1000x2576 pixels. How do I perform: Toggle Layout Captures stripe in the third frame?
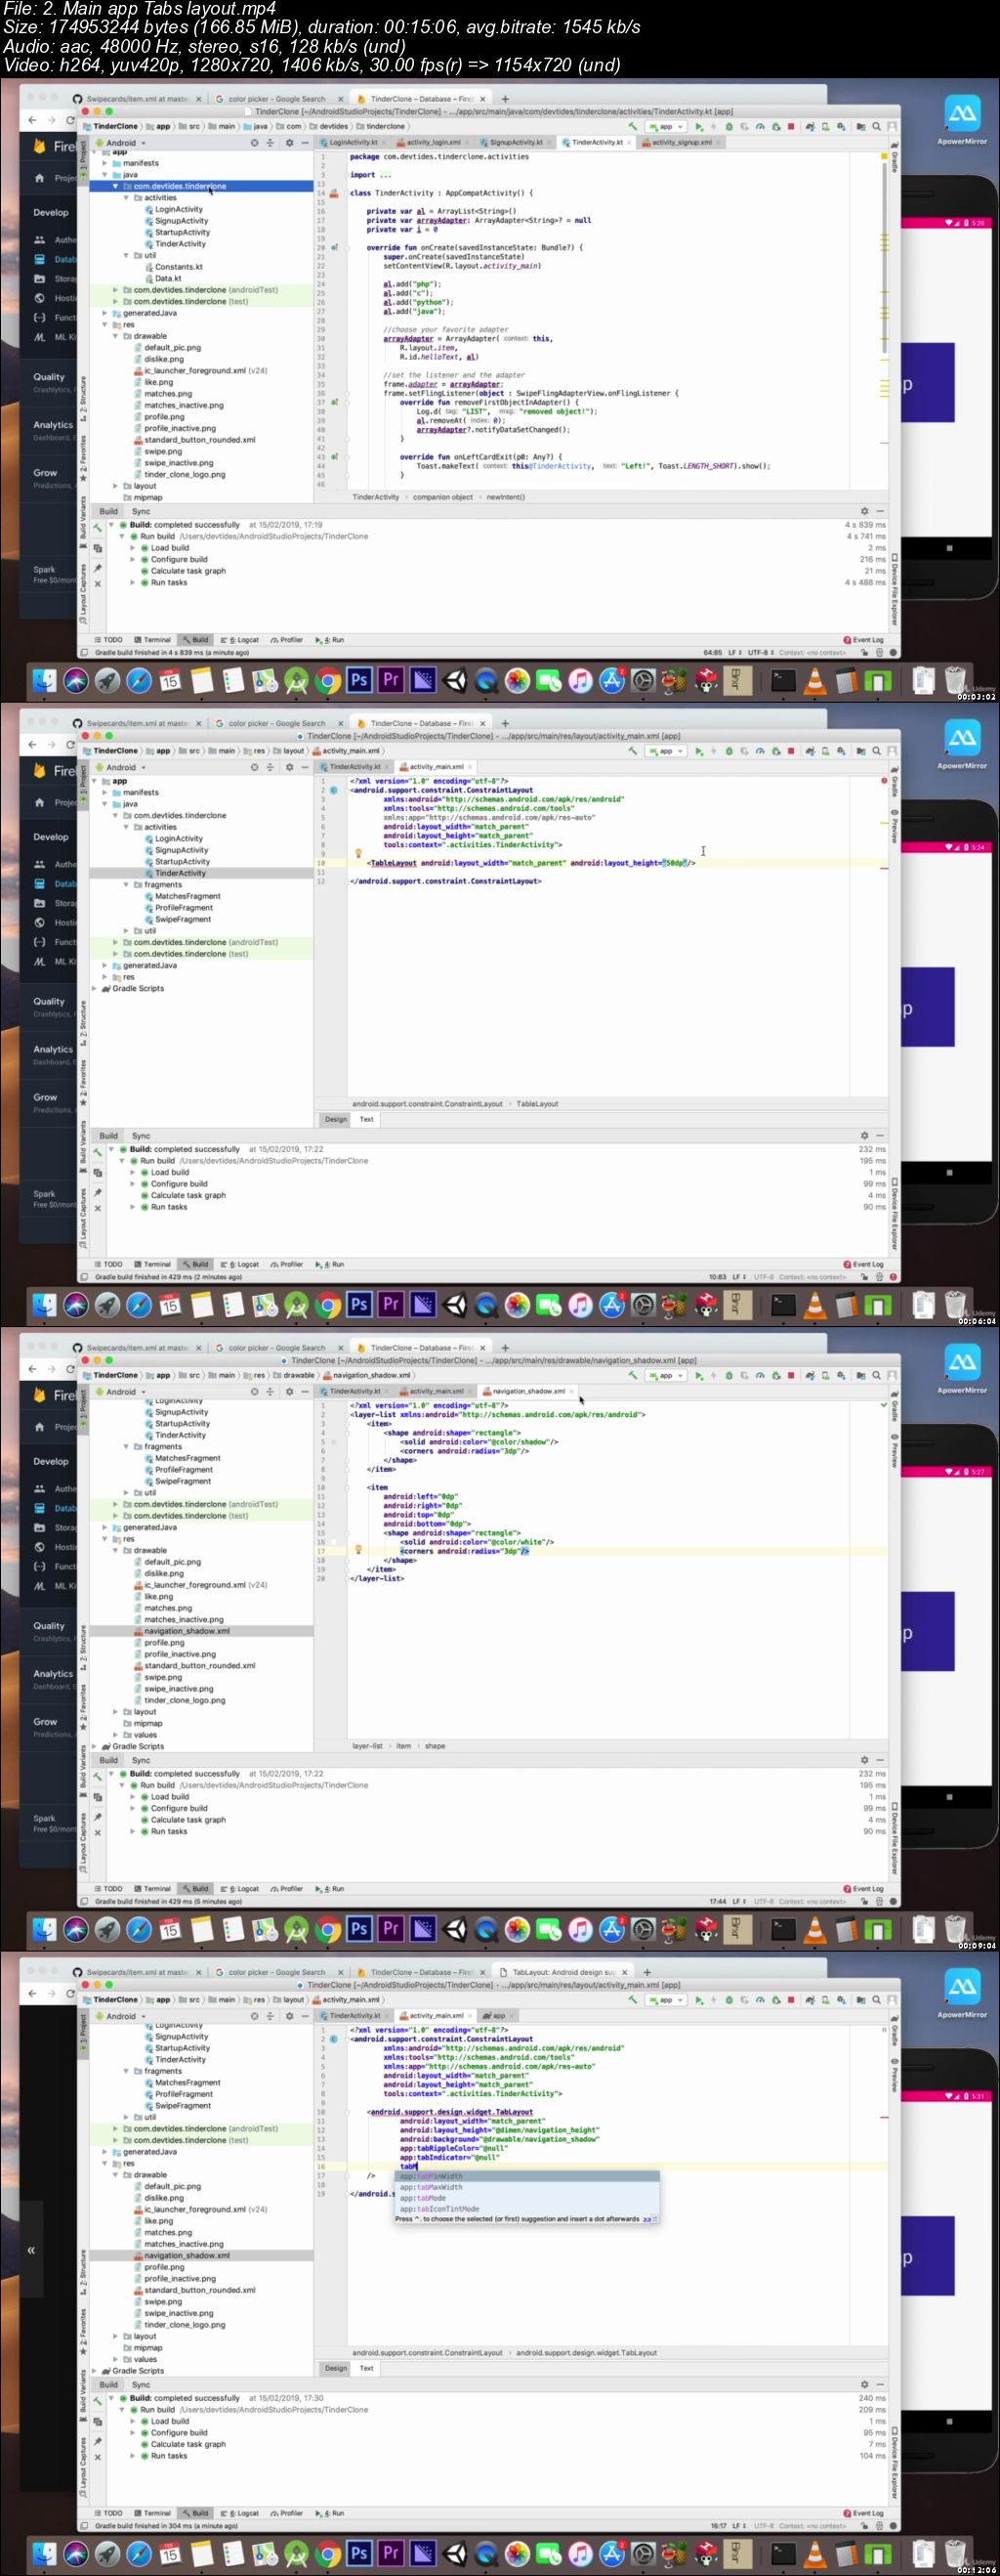[83, 1846]
